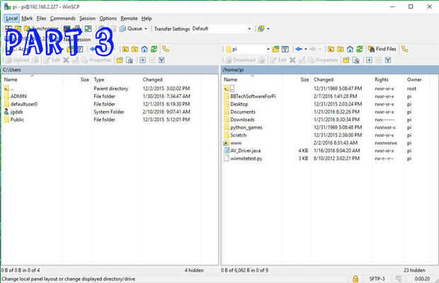Viewport: 439px width, 283px height.
Task: Go to the remote parent directory
Action: (331, 50)
